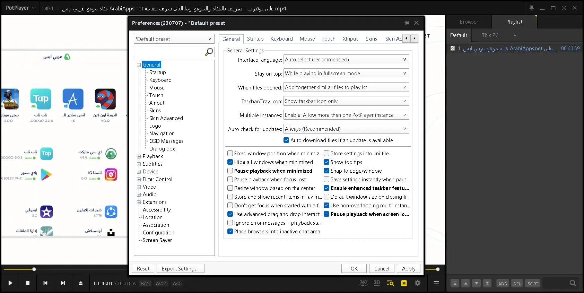Click the Open/Eject file icon
This screenshot has width=584, height=293.
80,283
